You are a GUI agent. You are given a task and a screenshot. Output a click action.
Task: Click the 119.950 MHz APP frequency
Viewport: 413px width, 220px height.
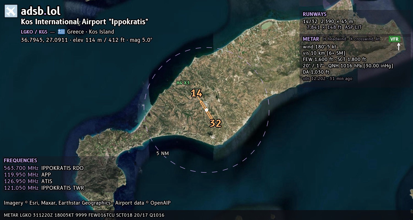tap(28, 175)
